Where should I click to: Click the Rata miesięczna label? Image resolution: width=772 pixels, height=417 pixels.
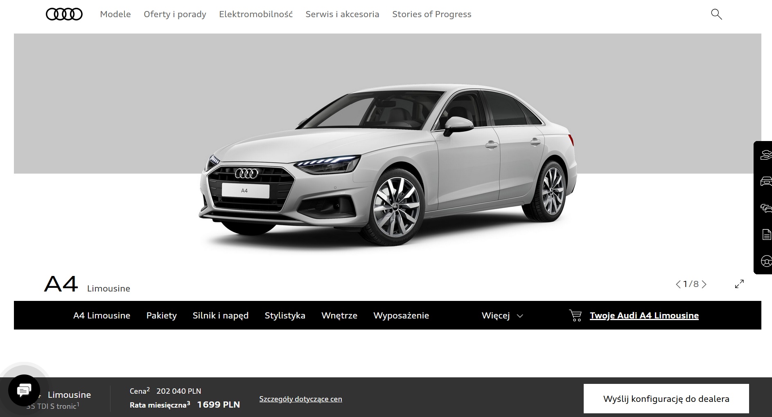[x=160, y=405]
